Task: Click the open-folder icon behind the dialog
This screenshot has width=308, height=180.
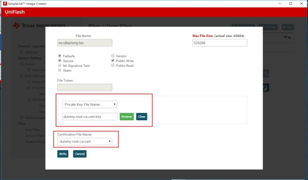Action: pos(266,73)
